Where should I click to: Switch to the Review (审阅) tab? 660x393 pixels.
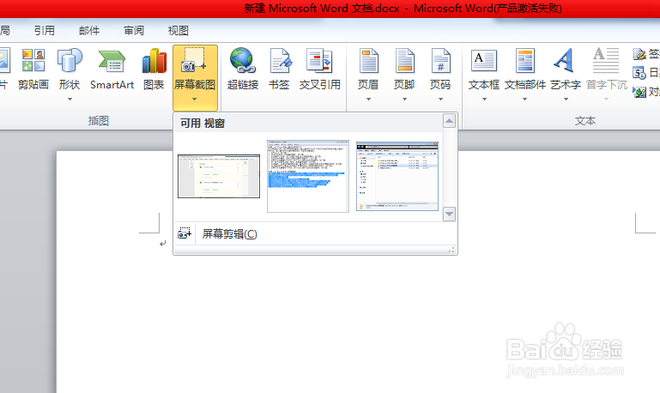point(134,31)
